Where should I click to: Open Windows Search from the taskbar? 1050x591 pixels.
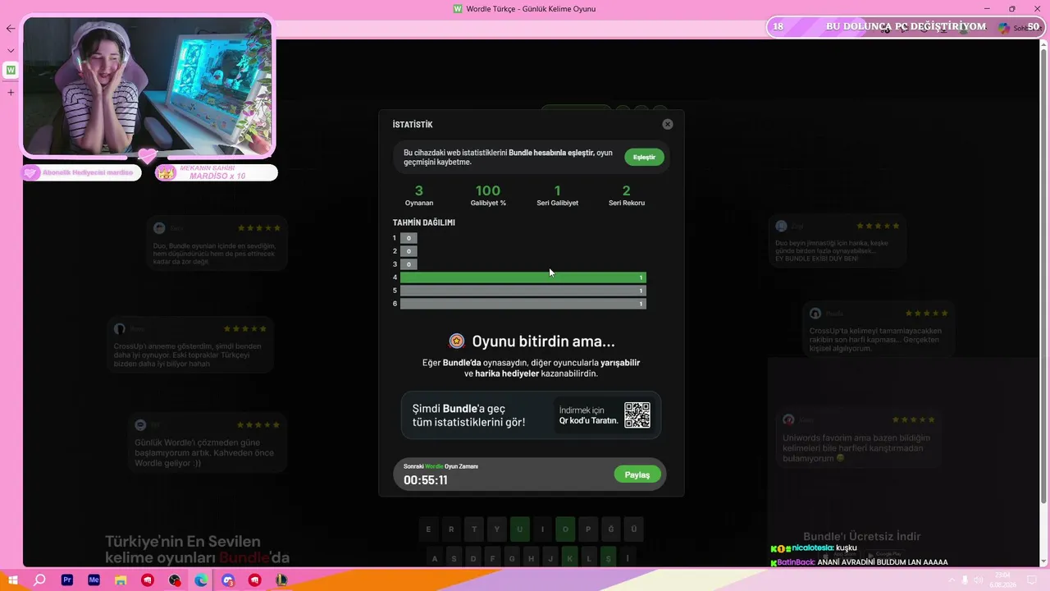point(39,580)
